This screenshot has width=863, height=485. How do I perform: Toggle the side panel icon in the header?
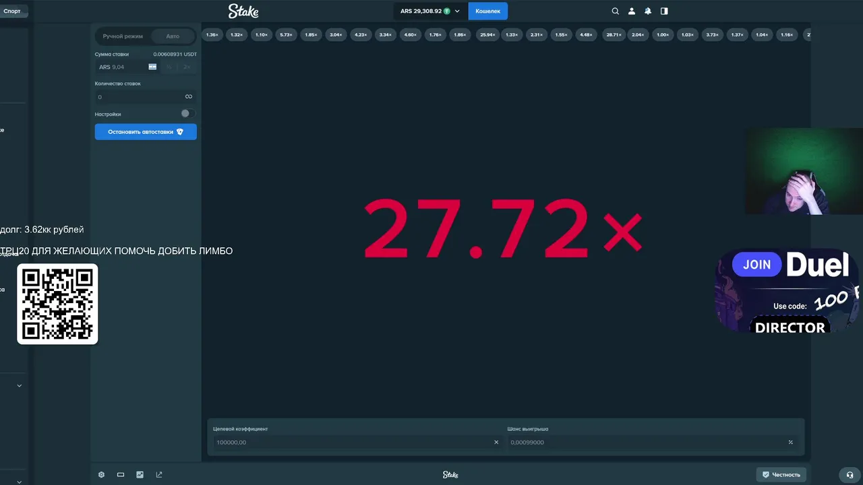[x=664, y=11]
